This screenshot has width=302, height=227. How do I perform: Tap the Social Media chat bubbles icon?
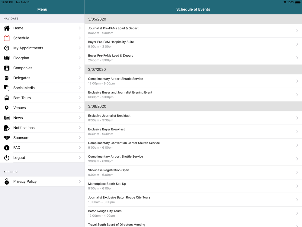click(x=7, y=88)
